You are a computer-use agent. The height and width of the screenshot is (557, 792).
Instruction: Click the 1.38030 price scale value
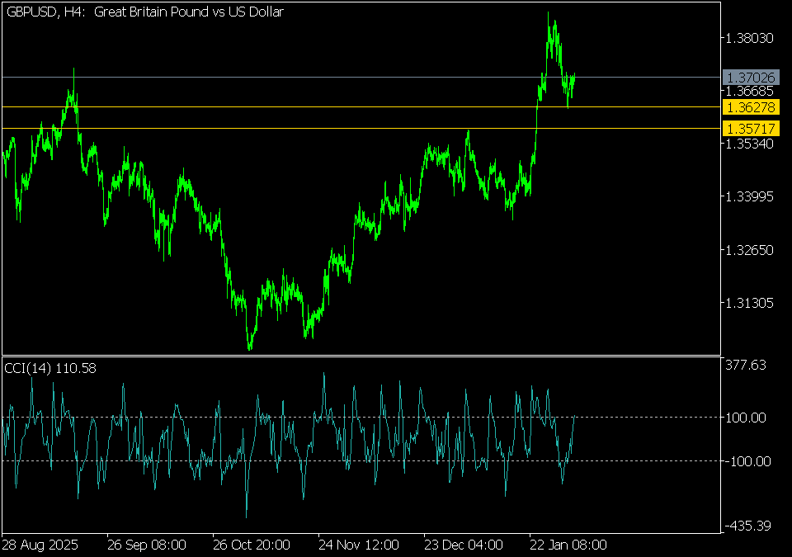[x=749, y=38]
